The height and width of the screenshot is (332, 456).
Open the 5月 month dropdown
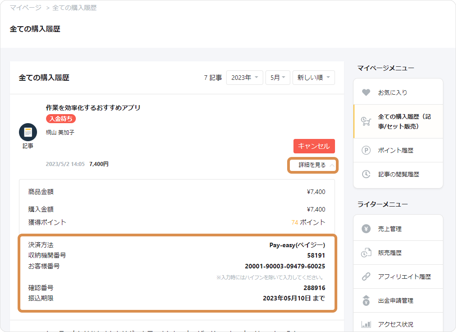278,78
